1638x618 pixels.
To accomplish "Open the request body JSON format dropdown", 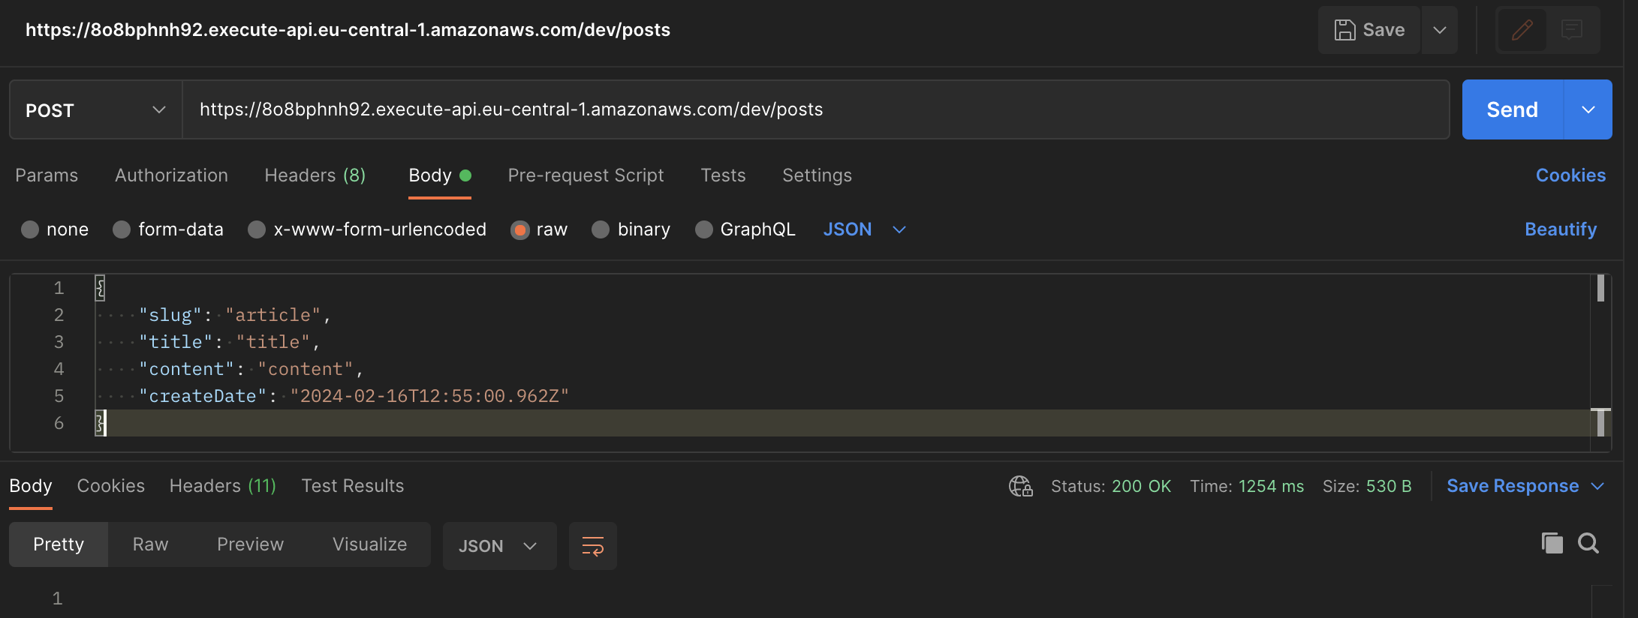I will pyautogui.click(x=865, y=229).
